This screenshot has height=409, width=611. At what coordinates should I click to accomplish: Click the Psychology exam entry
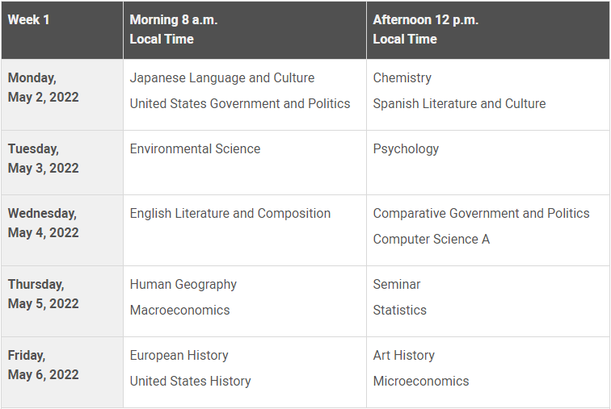406,149
